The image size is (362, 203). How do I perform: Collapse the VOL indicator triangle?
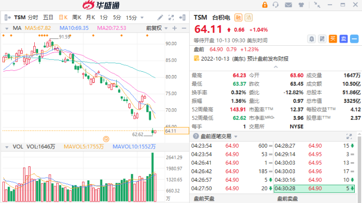pos(7,147)
